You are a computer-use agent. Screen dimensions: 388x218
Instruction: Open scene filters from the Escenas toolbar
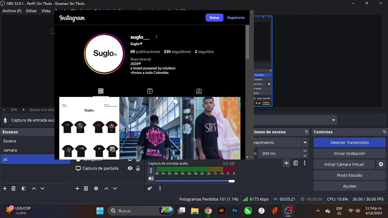point(24,188)
